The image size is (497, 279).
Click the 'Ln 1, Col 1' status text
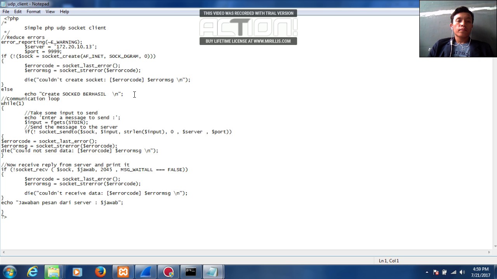point(389,261)
